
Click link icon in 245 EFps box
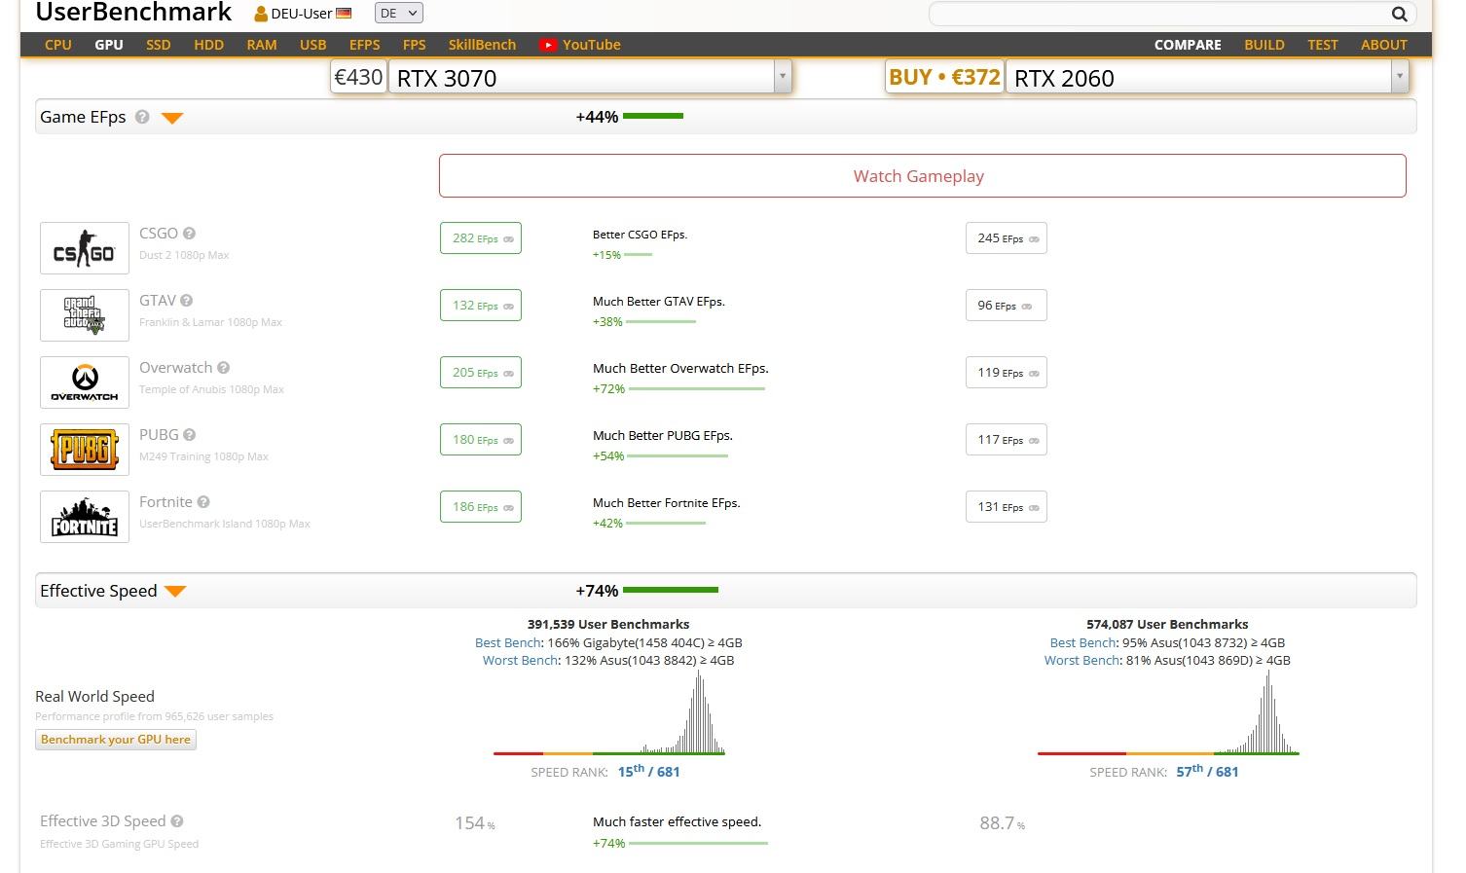pos(1034,239)
